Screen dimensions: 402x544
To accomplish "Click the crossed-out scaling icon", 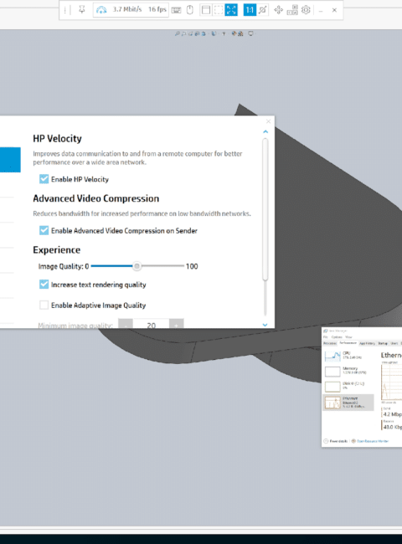I will (263, 10).
